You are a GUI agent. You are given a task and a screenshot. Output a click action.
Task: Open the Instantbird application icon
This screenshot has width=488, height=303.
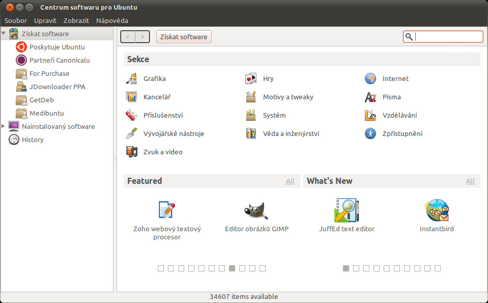(x=437, y=210)
